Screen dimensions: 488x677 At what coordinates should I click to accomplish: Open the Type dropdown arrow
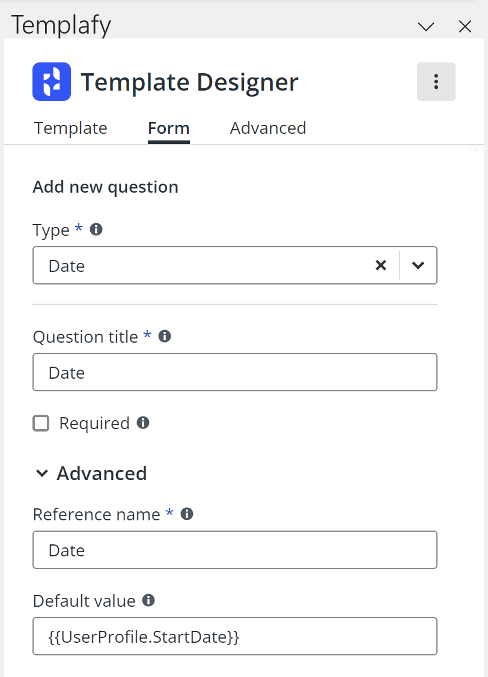pyautogui.click(x=418, y=265)
